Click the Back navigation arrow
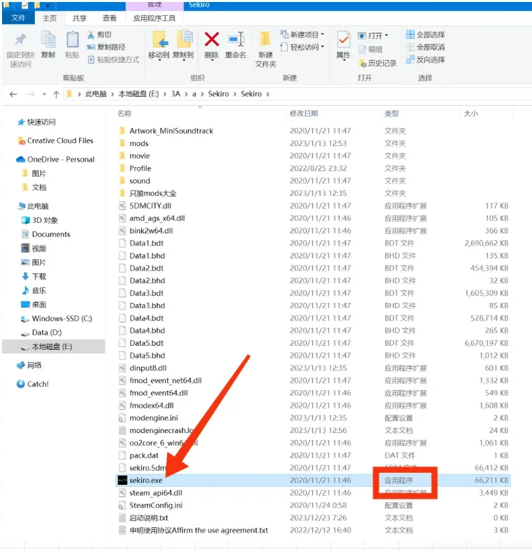Image resolution: width=532 pixels, height=551 pixels. 14,94
